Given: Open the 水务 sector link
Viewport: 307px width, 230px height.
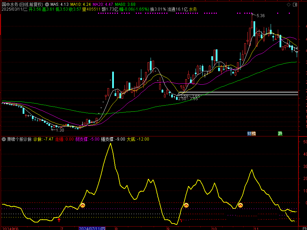Looking at the screenshot, I should (193, 9).
